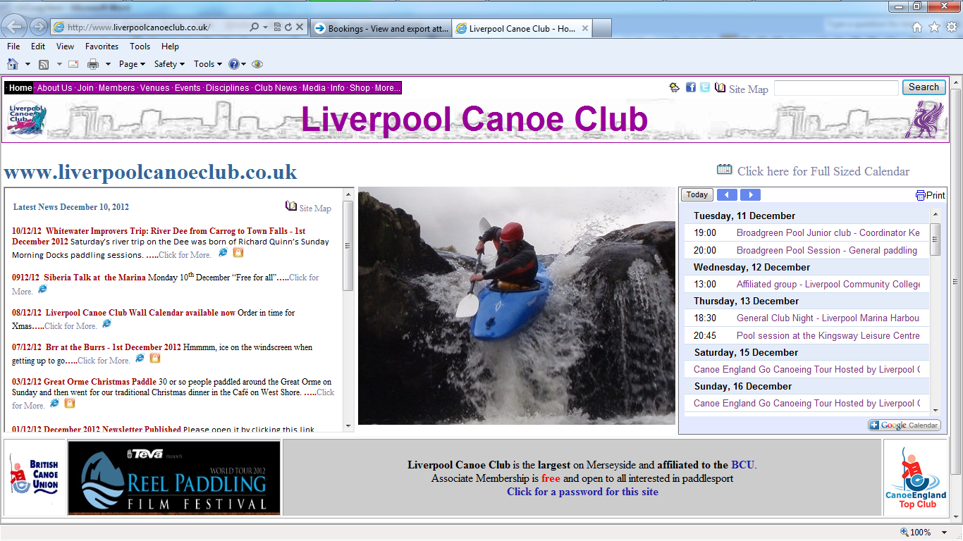The width and height of the screenshot is (963, 541).
Task: Click the browser Forward arrow button
Action: [38, 27]
